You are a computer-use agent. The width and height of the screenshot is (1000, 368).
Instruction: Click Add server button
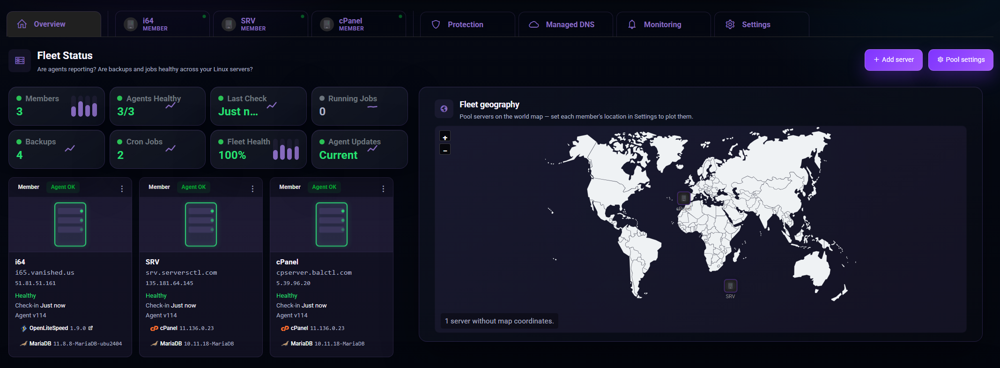[x=893, y=60]
